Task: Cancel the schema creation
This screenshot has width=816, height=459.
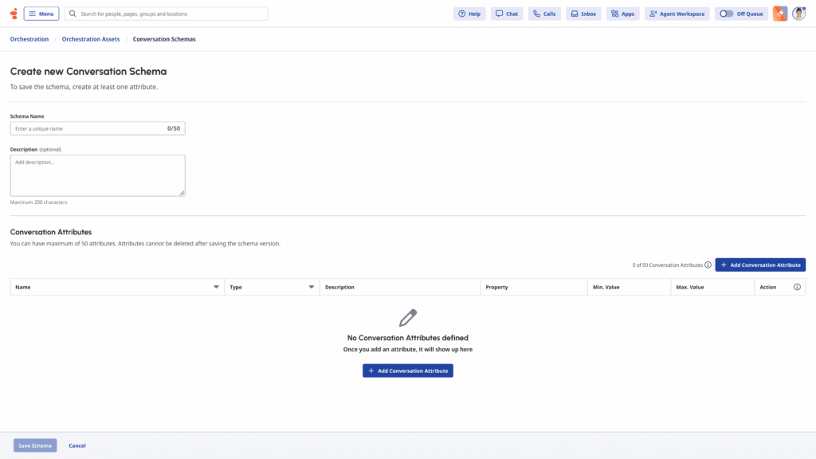Action: (x=76, y=445)
